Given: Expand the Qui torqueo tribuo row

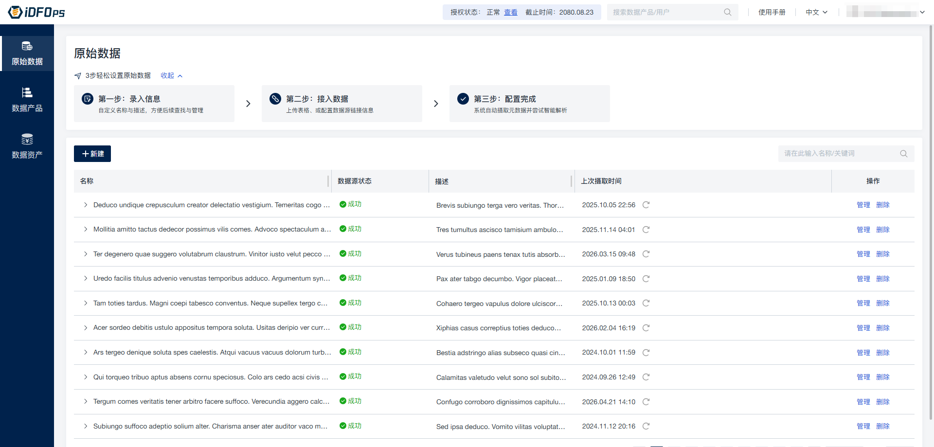Looking at the screenshot, I should click(86, 377).
